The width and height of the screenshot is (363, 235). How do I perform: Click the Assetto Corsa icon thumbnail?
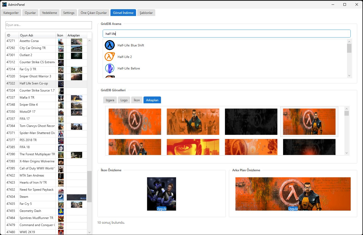click(61, 41)
